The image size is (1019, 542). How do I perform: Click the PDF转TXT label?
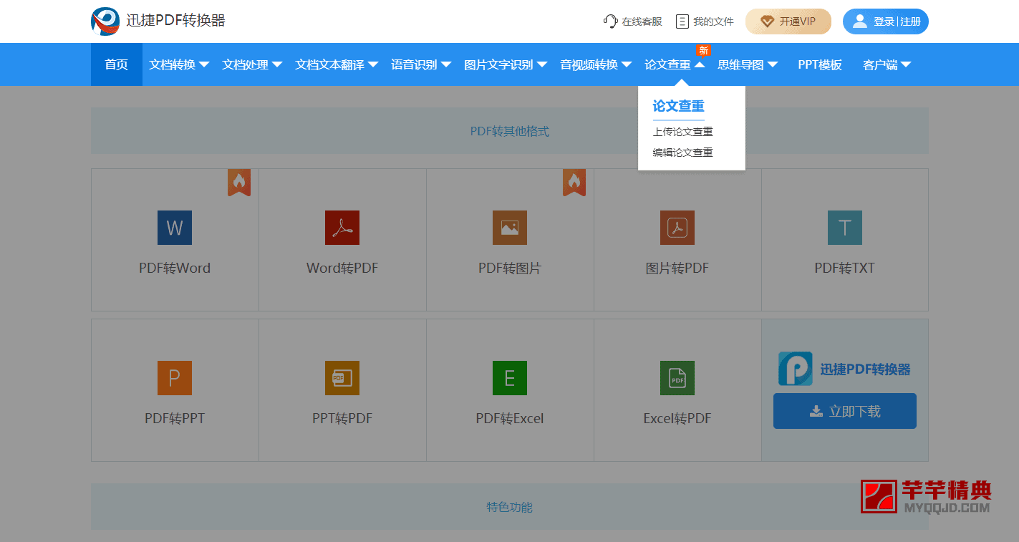(x=845, y=268)
